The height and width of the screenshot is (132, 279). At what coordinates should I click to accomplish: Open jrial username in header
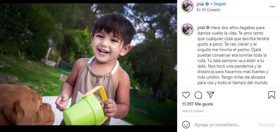pyautogui.click(x=200, y=4)
